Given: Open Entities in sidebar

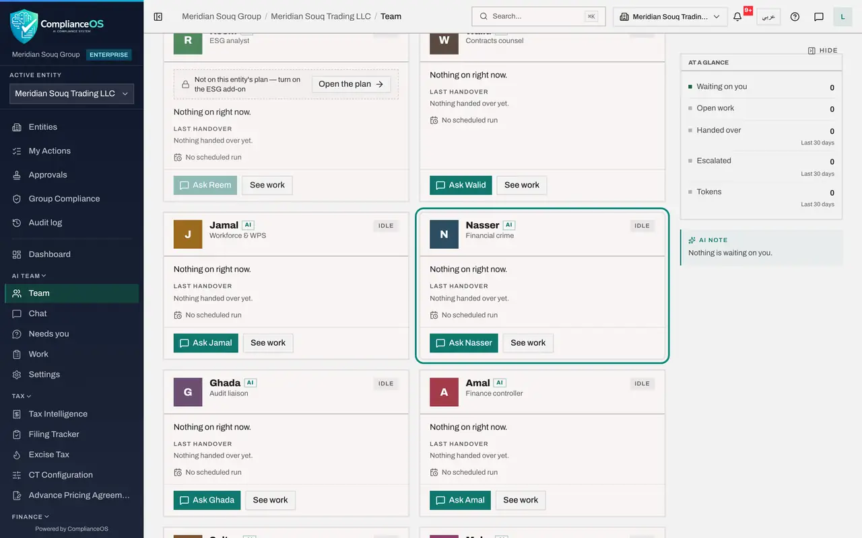Looking at the screenshot, I should coord(71,127).
